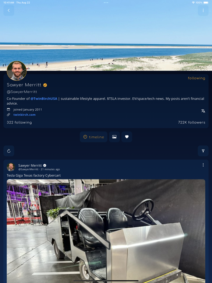Screen dimensions: 212x283
Task: Tap the back arrow button
Action: pyautogui.click(x=9, y=10)
